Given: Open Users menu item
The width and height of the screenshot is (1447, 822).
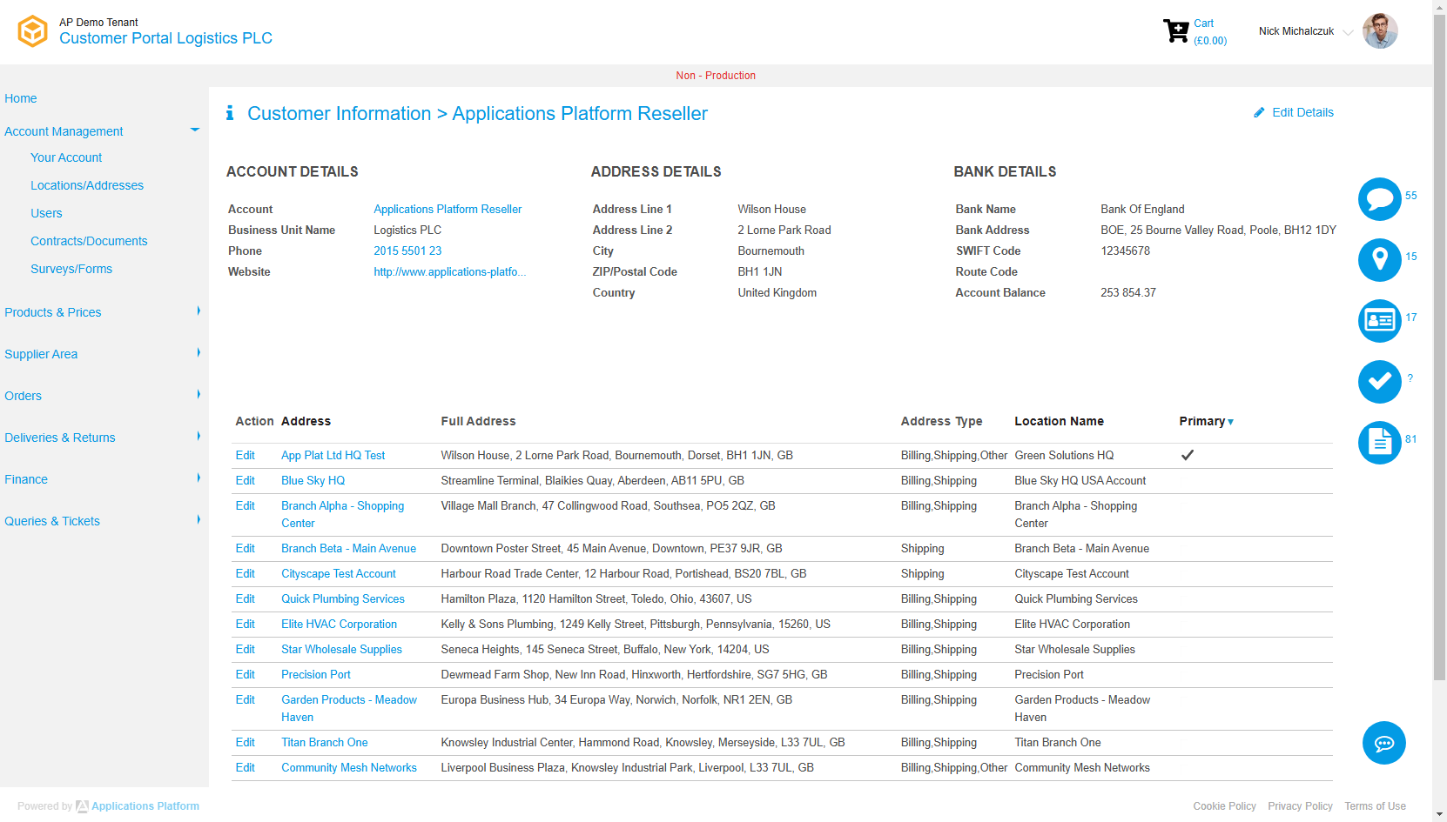Looking at the screenshot, I should pyautogui.click(x=46, y=213).
